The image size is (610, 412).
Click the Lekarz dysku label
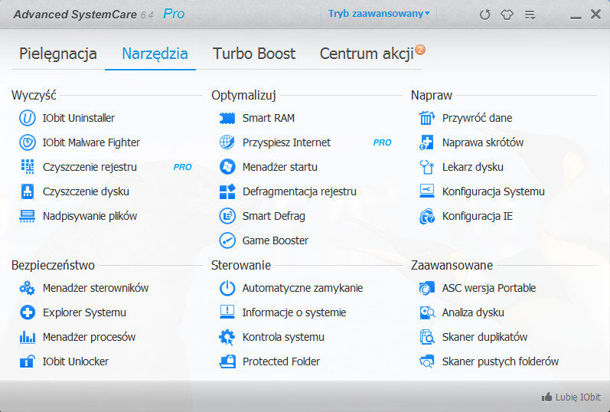point(473,167)
